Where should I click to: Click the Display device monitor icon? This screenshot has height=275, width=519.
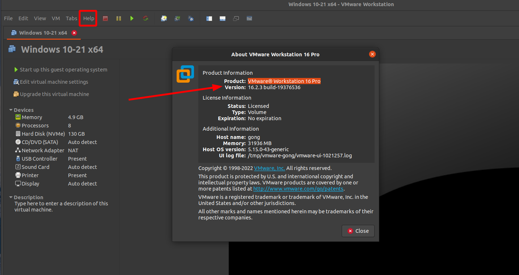(x=18, y=184)
